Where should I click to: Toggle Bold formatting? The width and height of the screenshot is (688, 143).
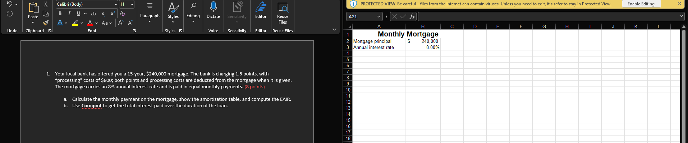click(x=60, y=14)
